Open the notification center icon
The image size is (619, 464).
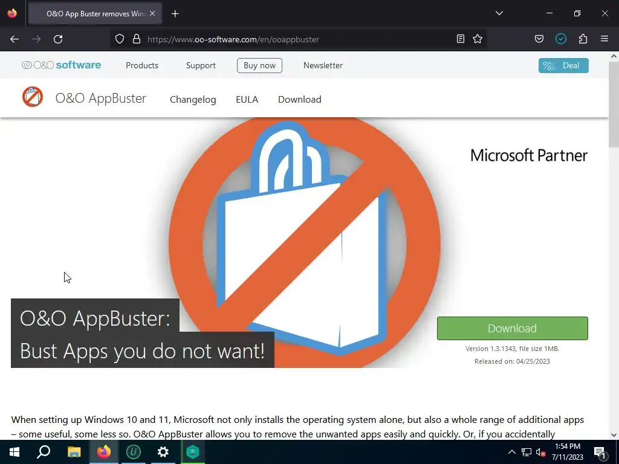[600, 453]
